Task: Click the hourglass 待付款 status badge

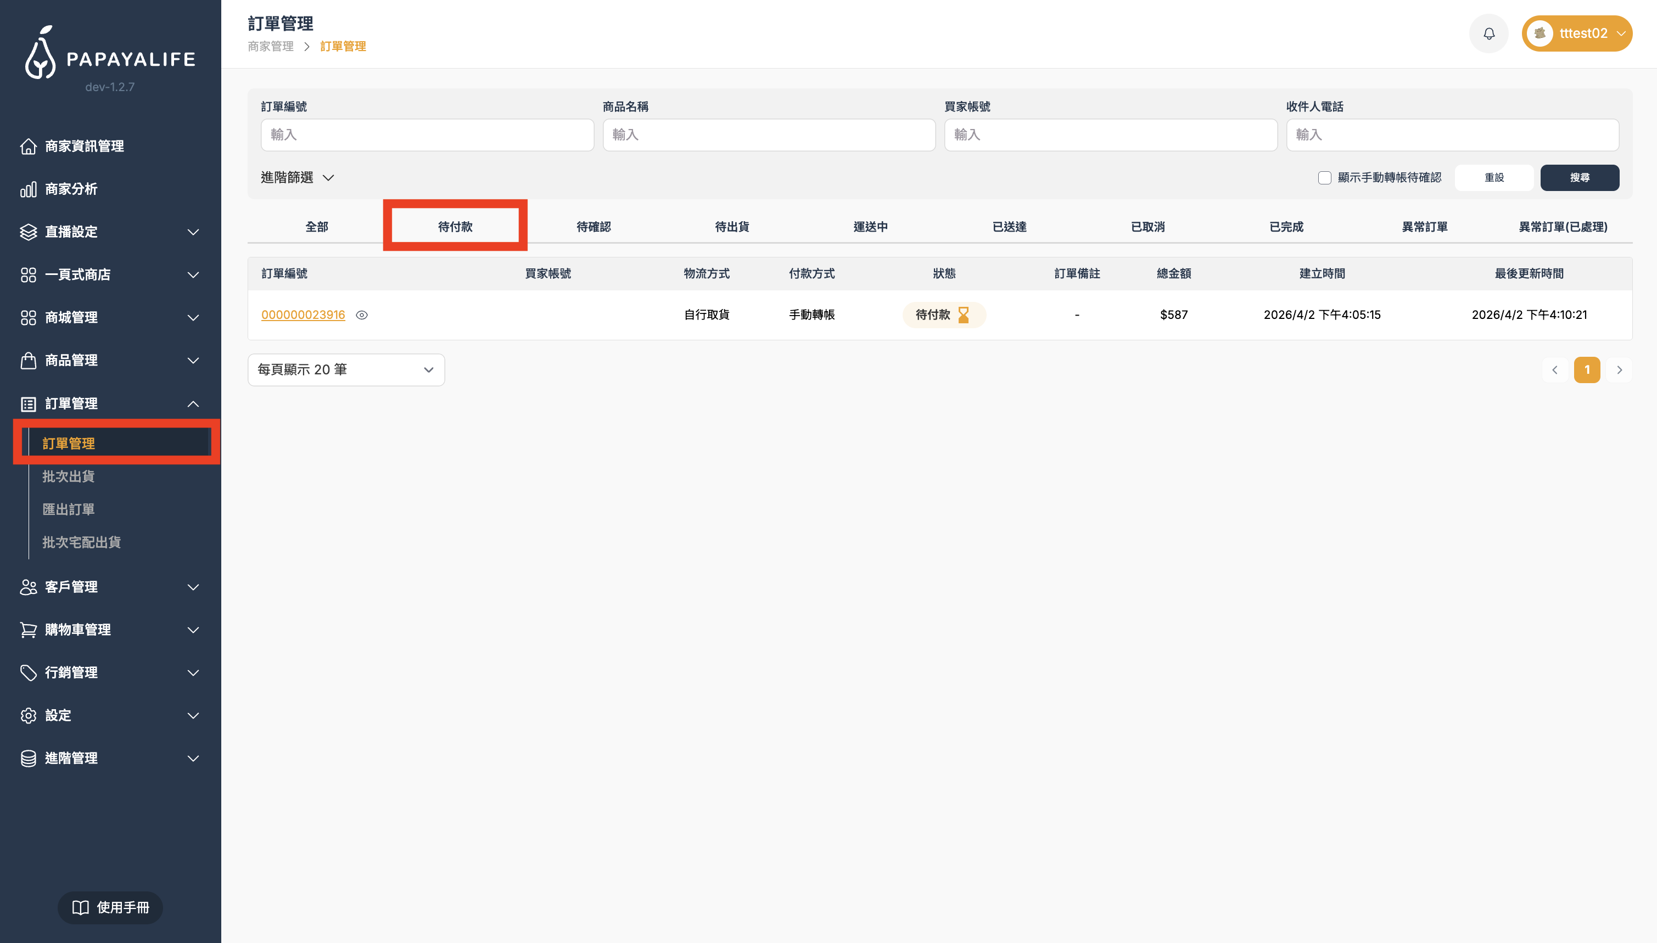Action: coord(943,315)
